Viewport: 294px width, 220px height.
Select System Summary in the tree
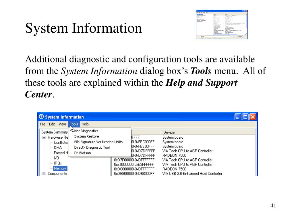(x=55, y=132)
